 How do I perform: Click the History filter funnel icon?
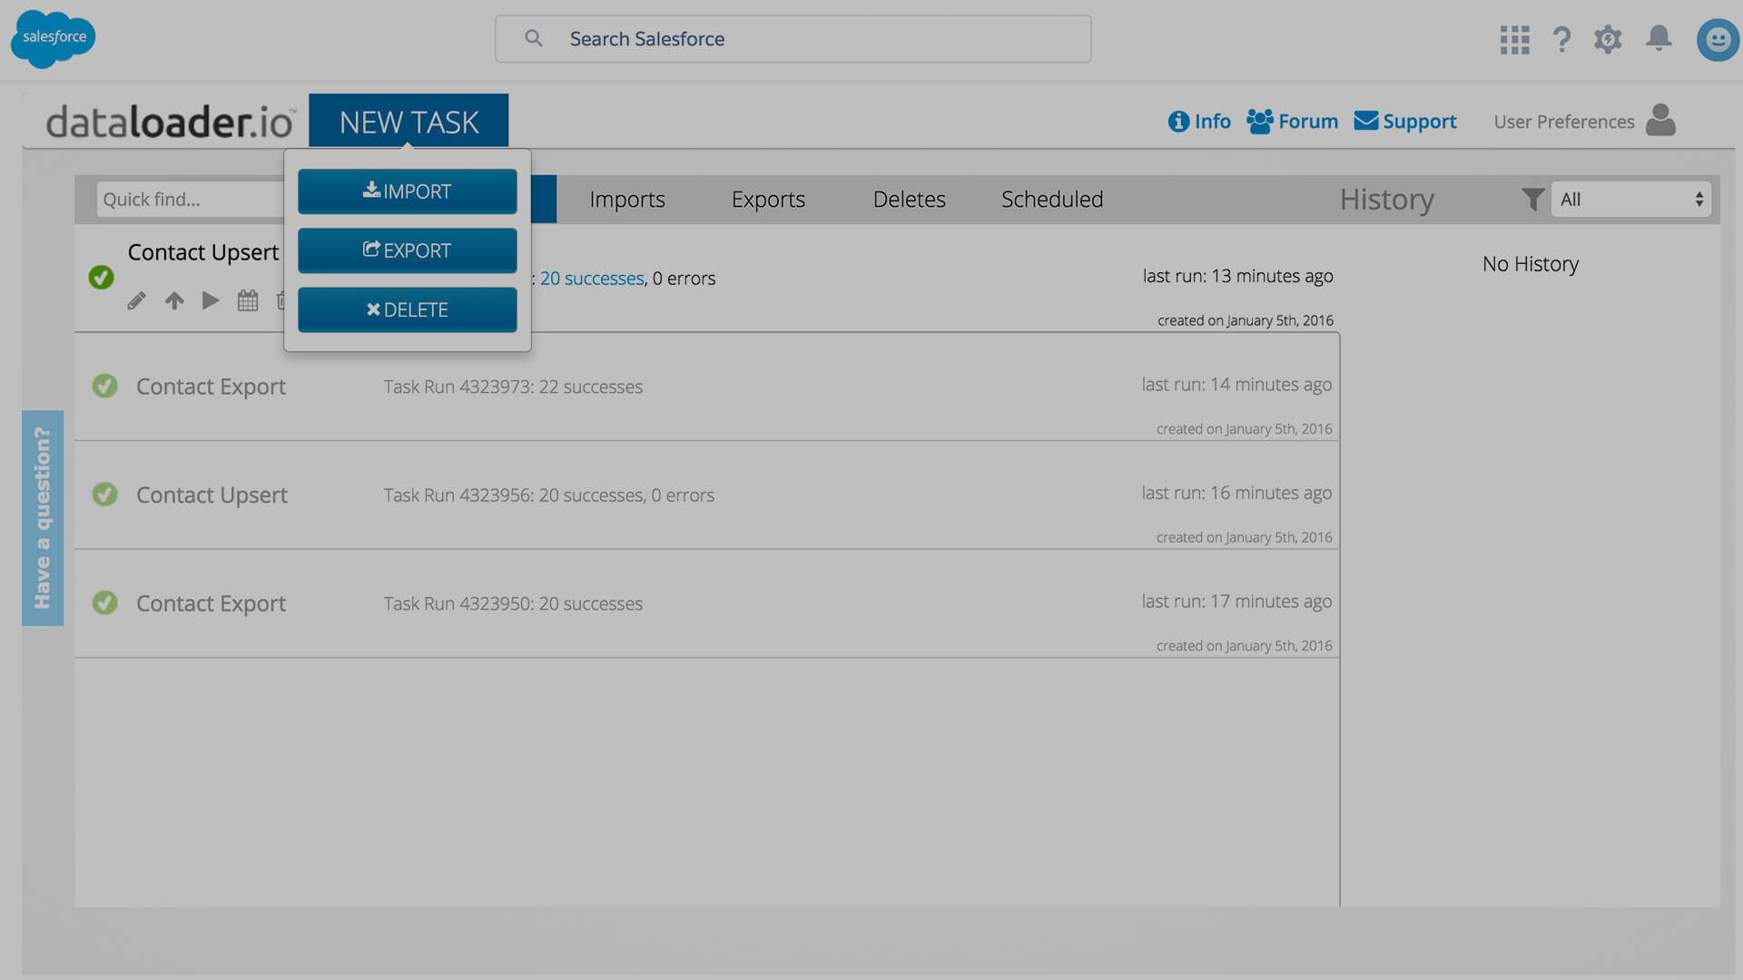pos(1532,199)
